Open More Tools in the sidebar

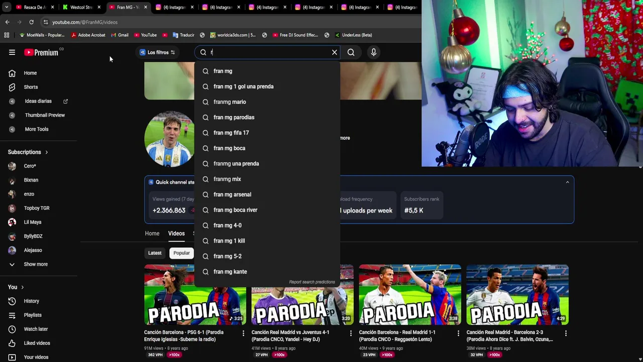point(37,129)
